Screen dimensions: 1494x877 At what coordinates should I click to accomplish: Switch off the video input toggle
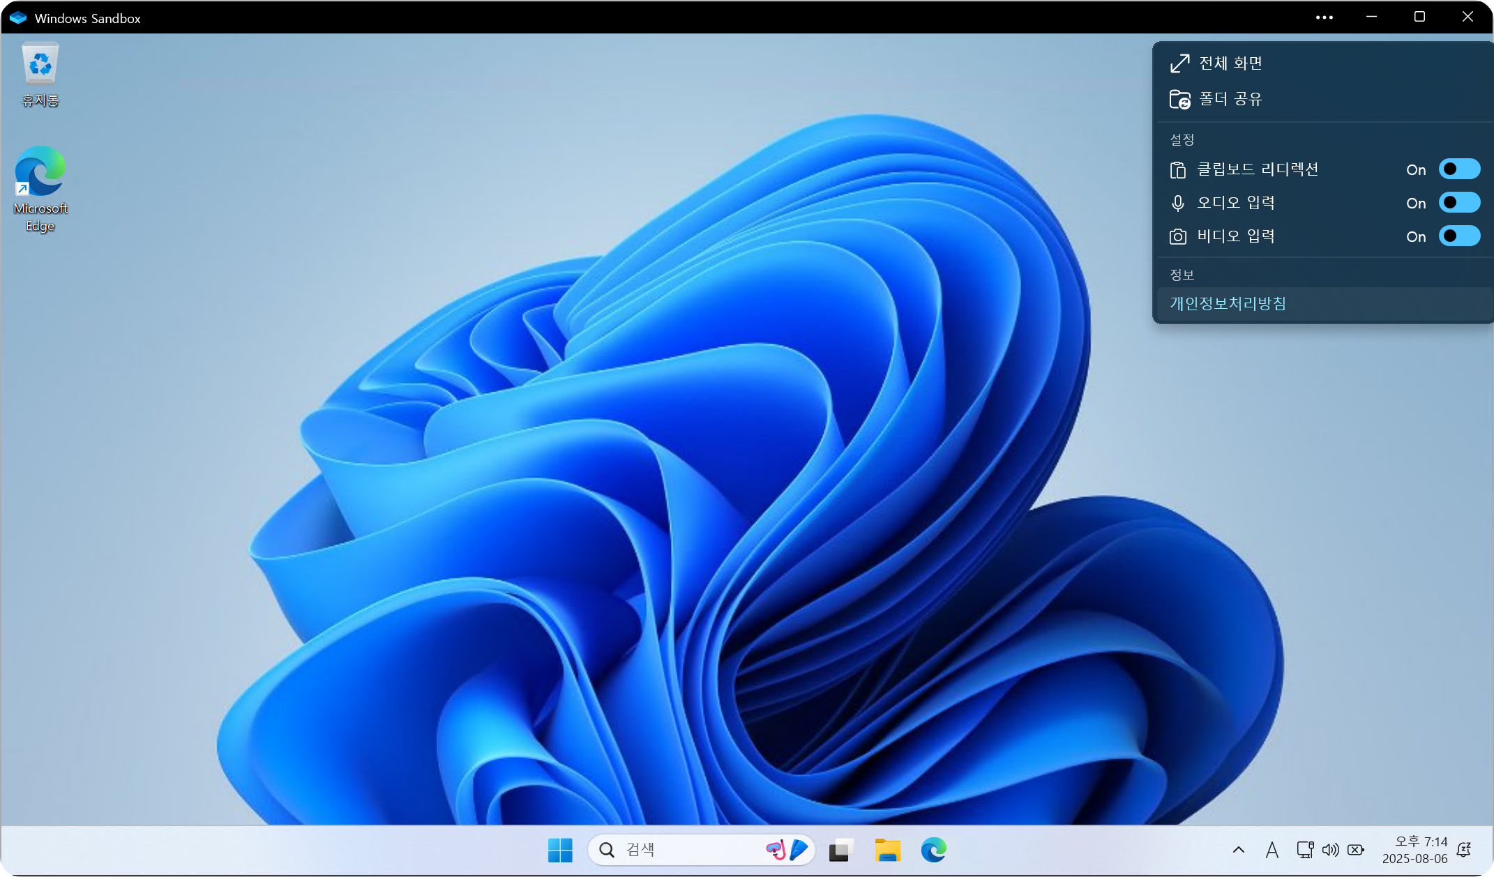click(x=1459, y=236)
